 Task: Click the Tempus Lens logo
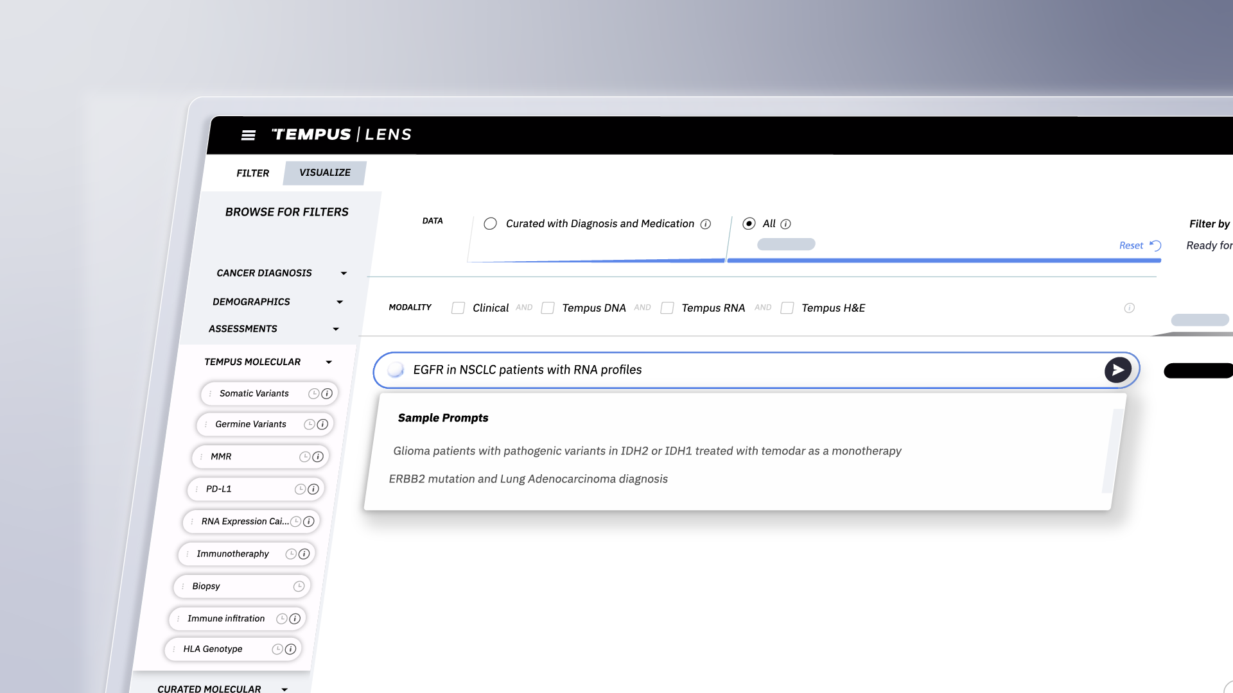341,134
